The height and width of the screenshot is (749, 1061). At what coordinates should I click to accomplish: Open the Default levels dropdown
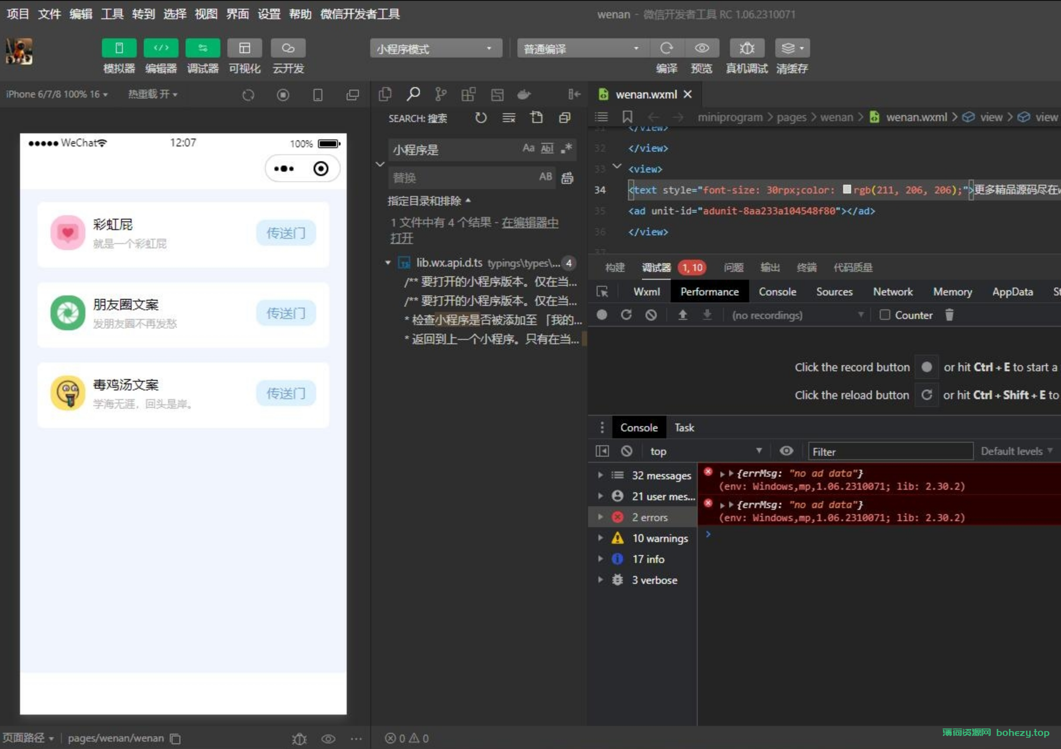(x=1017, y=451)
